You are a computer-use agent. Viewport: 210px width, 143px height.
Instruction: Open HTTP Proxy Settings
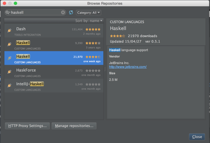[x=27, y=126]
